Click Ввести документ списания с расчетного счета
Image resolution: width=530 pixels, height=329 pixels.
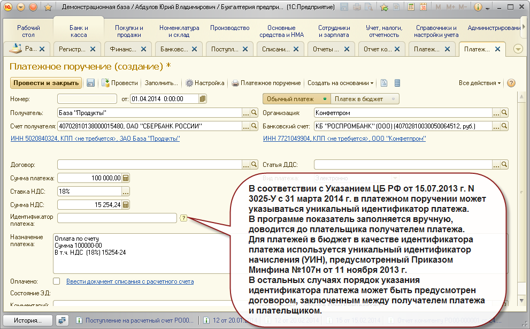tap(130, 281)
